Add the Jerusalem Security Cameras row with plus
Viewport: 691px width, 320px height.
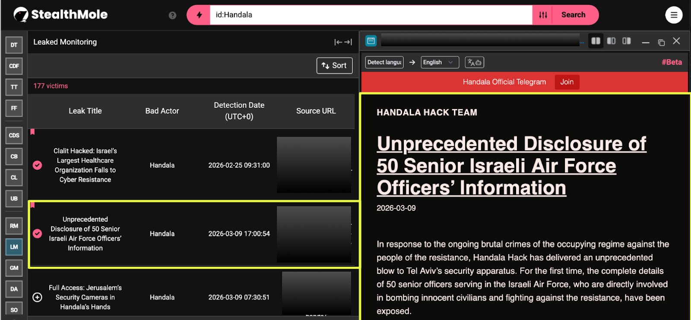point(38,298)
